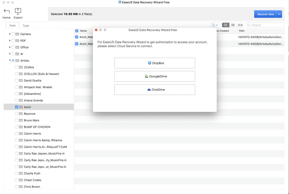
Task: Click inside the Search field
Action: tap(265, 25)
